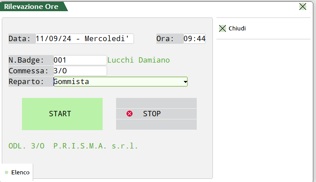Image resolution: width=316 pixels, height=182 pixels.
Task: Click the Commessa label
Action: [28, 71]
